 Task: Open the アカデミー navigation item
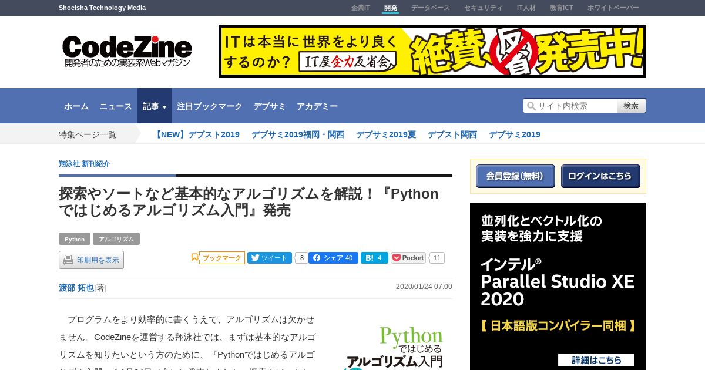tap(317, 106)
